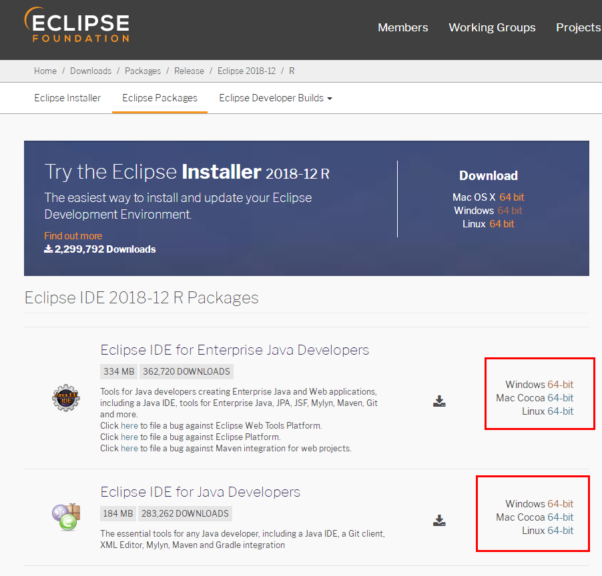Click the Eclipse IDE for Java Developers package icon
This screenshot has width=602, height=576.
[x=65, y=515]
